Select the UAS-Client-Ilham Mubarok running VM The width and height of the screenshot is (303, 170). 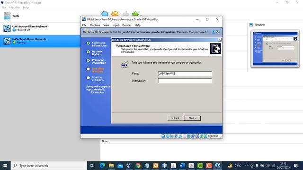[40, 41]
